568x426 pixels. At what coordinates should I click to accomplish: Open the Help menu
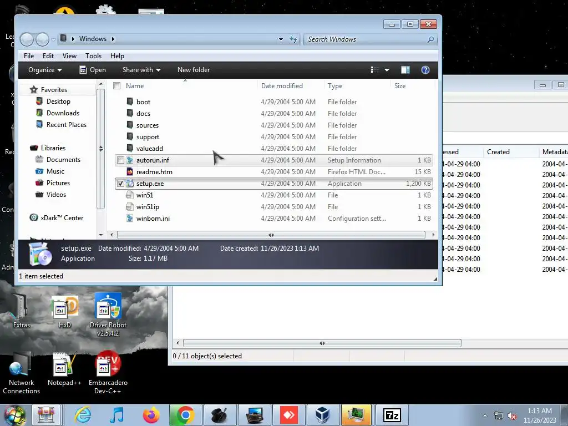[x=117, y=56]
